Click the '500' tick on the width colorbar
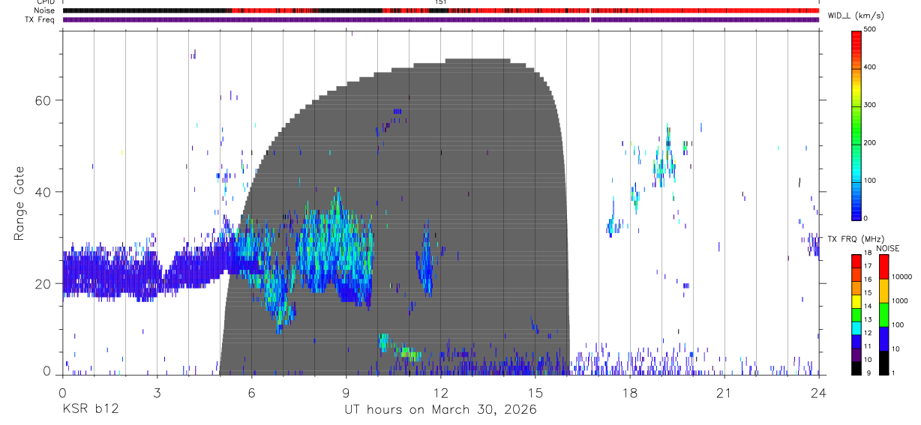The height and width of the screenshot is (425, 921). [871, 30]
